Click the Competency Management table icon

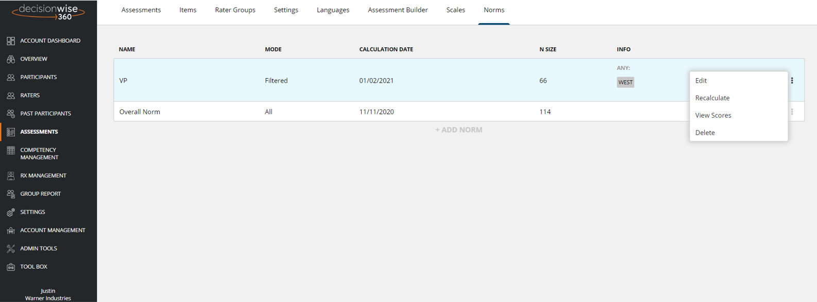(11, 150)
